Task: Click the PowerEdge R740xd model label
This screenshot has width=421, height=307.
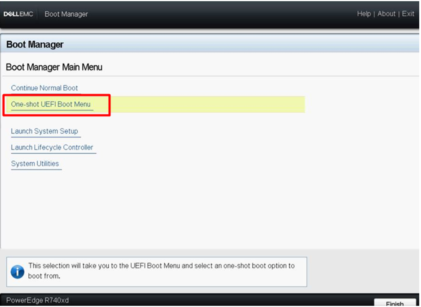Action: tap(37, 300)
